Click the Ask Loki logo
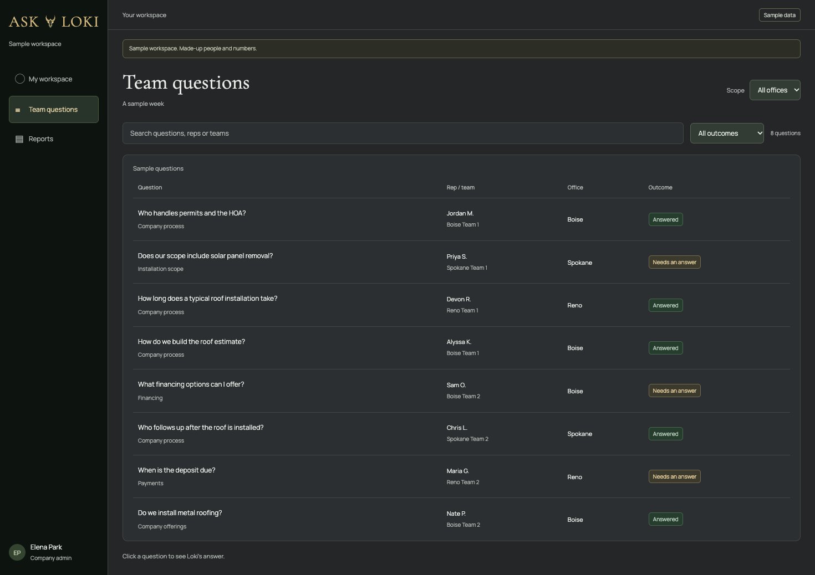 tap(54, 22)
